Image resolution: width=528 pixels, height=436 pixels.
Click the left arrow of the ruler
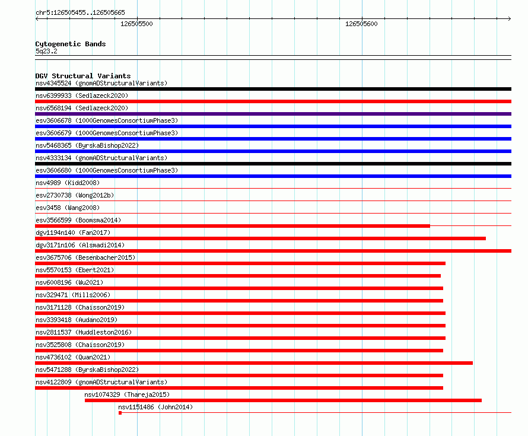pos(37,19)
